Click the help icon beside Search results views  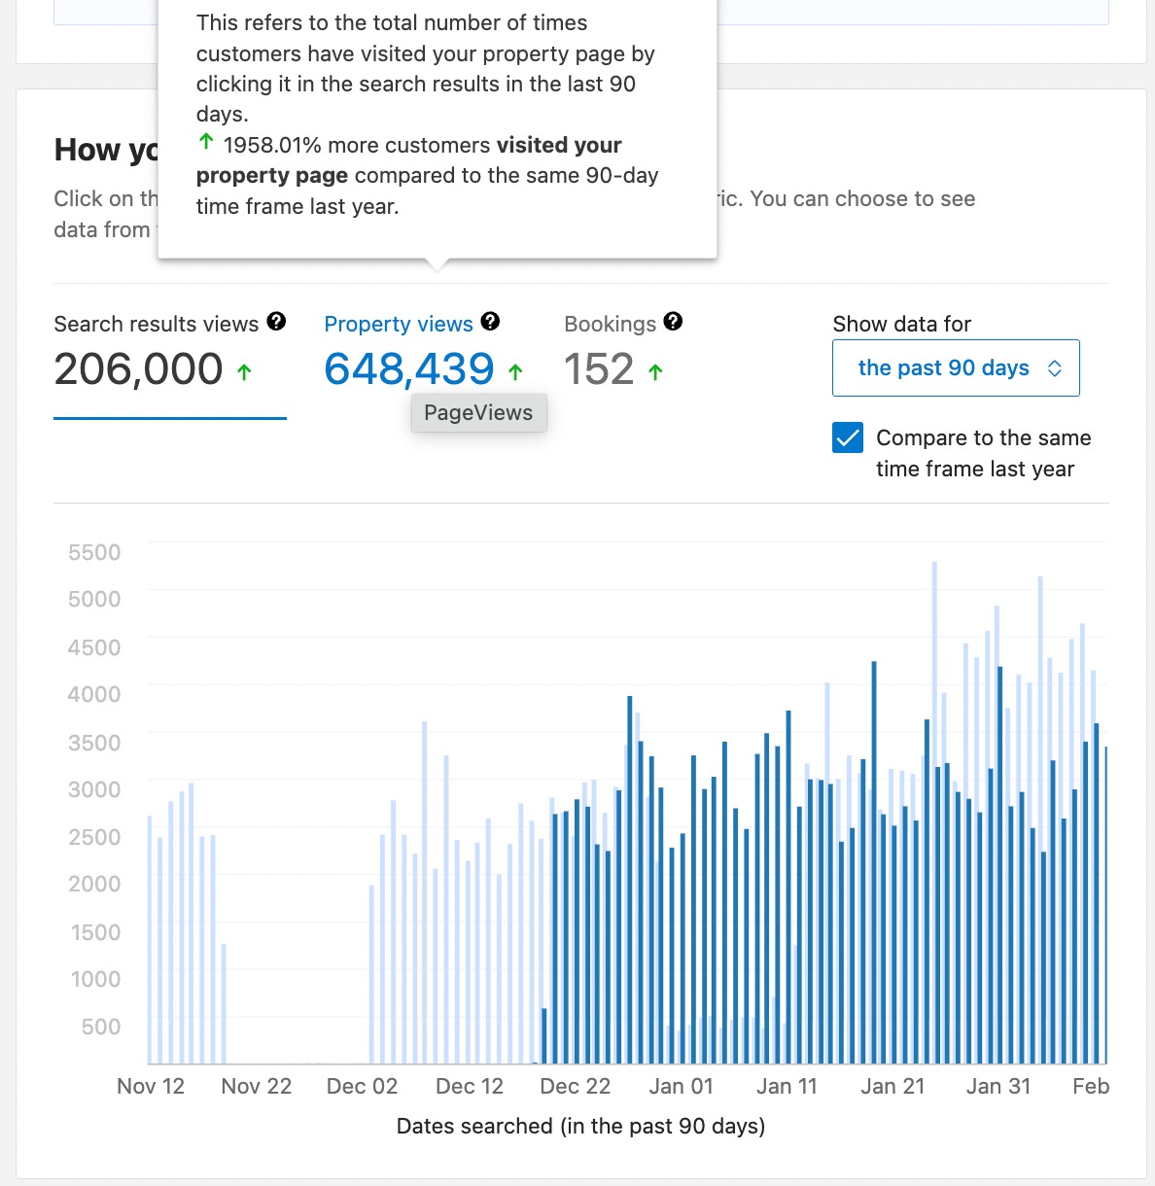tap(277, 321)
